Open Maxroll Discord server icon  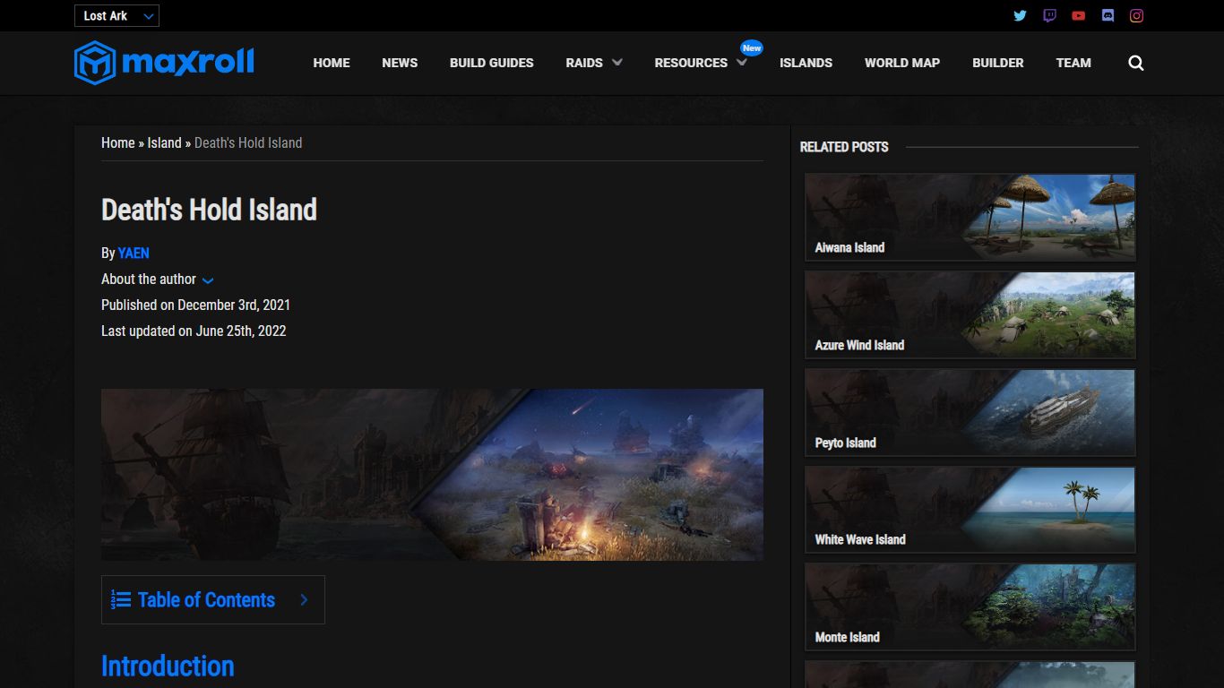tap(1108, 15)
